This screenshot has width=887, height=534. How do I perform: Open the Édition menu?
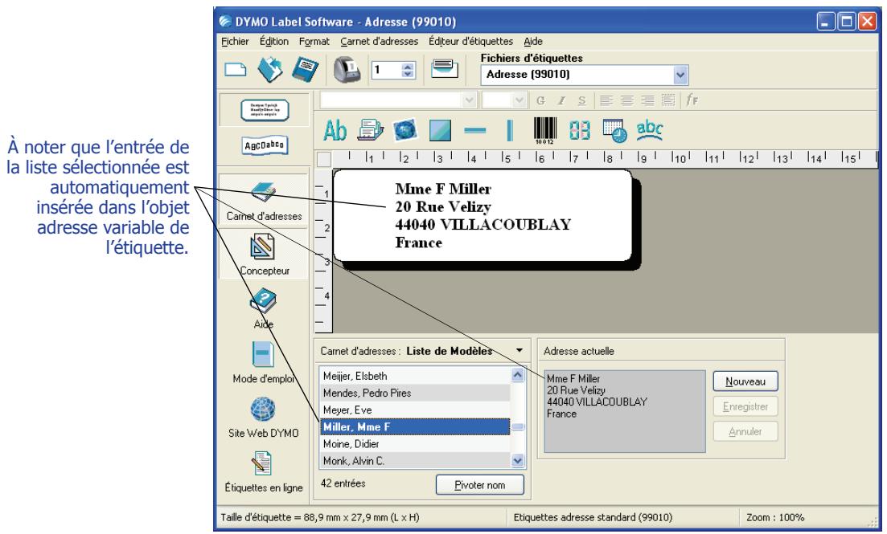[273, 41]
